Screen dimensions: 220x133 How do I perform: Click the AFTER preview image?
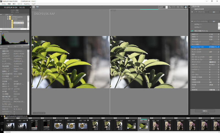149,62
